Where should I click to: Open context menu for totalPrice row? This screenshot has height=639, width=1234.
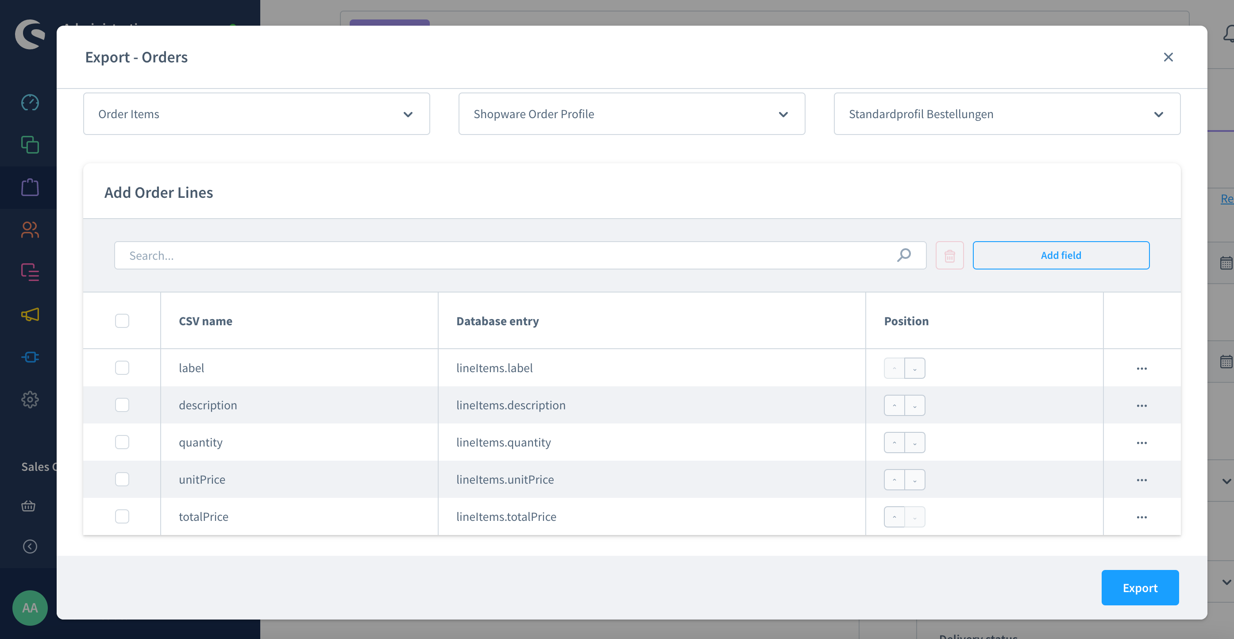tap(1141, 517)
